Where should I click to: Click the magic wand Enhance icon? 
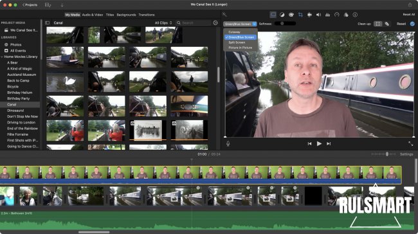[x=224, y=15]
